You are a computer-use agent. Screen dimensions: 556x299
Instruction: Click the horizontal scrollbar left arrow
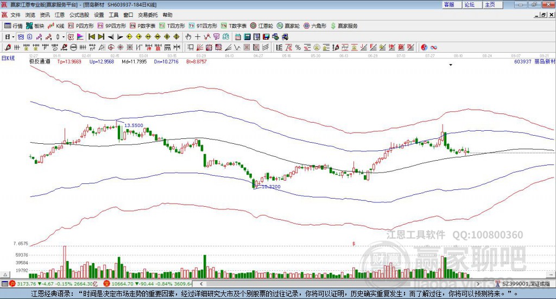coord(201,283)
